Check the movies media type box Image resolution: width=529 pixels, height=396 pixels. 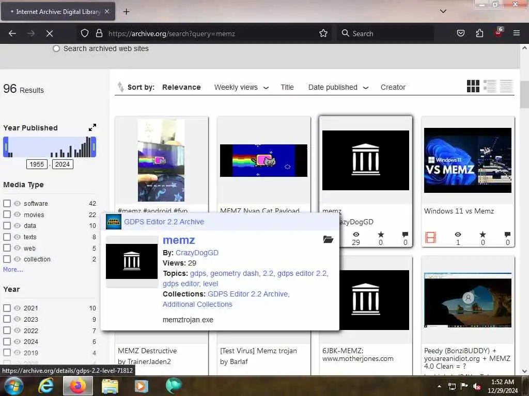pos(7,214)
